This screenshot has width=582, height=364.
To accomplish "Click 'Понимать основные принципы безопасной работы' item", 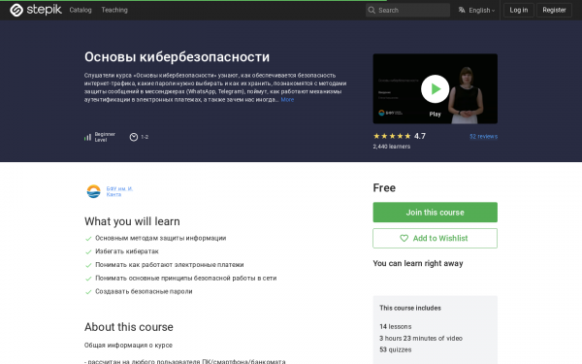I will click(185, 279).
